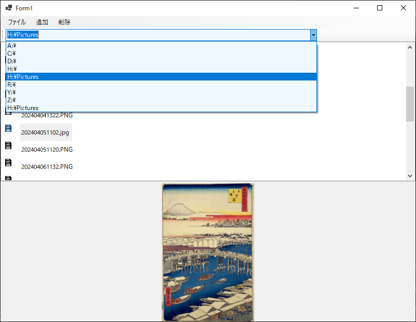
Task: Maximize the Form1 window
Action: point(380,8)
